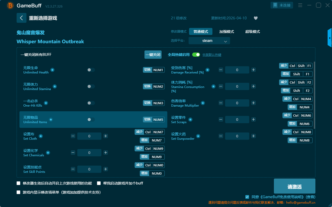Click the star icon beside Set Gunpowder

pyautogui.click(x=198, y=136)
